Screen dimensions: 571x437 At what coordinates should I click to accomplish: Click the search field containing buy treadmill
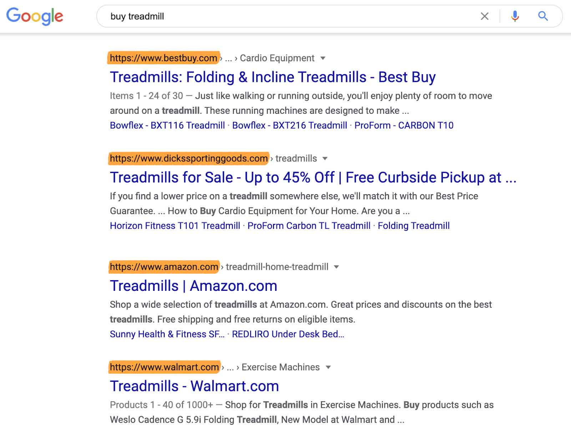[x=285, y=16]
